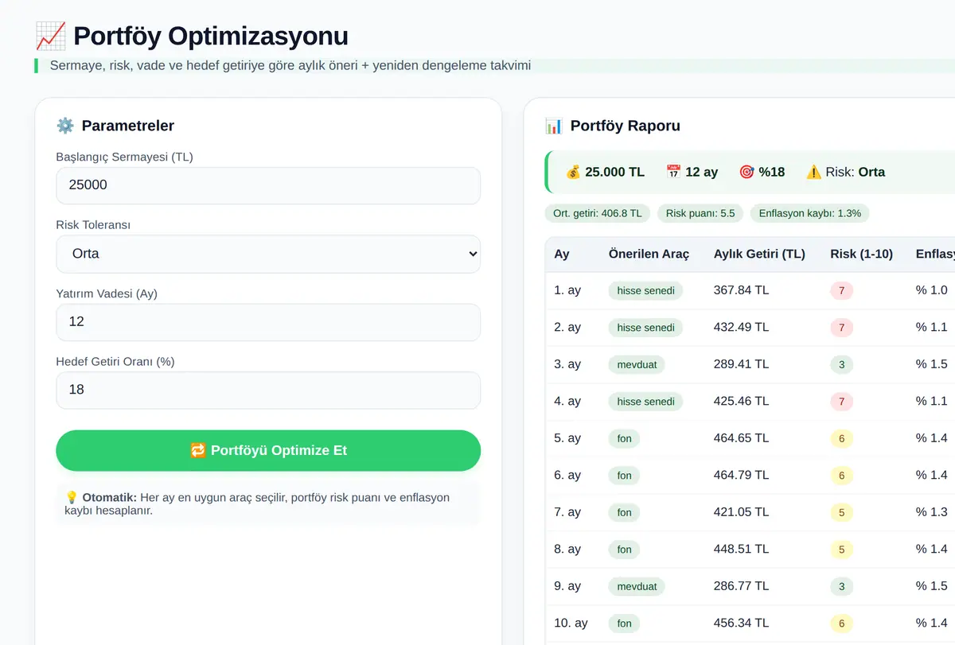Click the Risk: Orta summary text

pyautogui.click(x=856, y=172)
